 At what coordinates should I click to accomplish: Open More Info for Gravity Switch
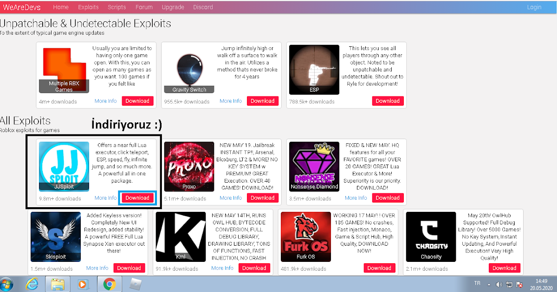(231, 101)
